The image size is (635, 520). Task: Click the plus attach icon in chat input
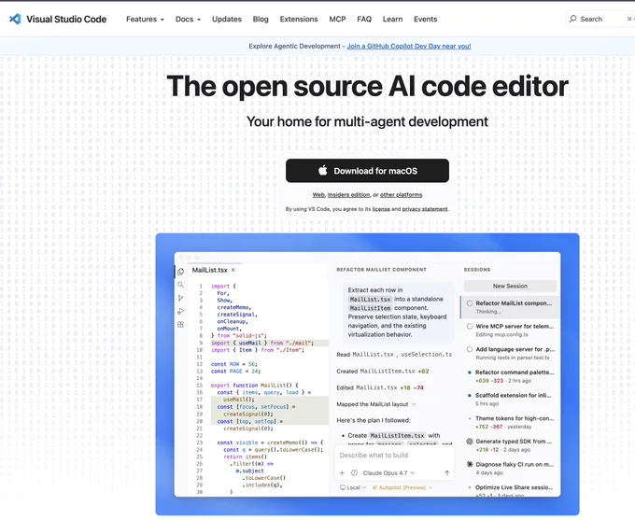tap(342, 472)
